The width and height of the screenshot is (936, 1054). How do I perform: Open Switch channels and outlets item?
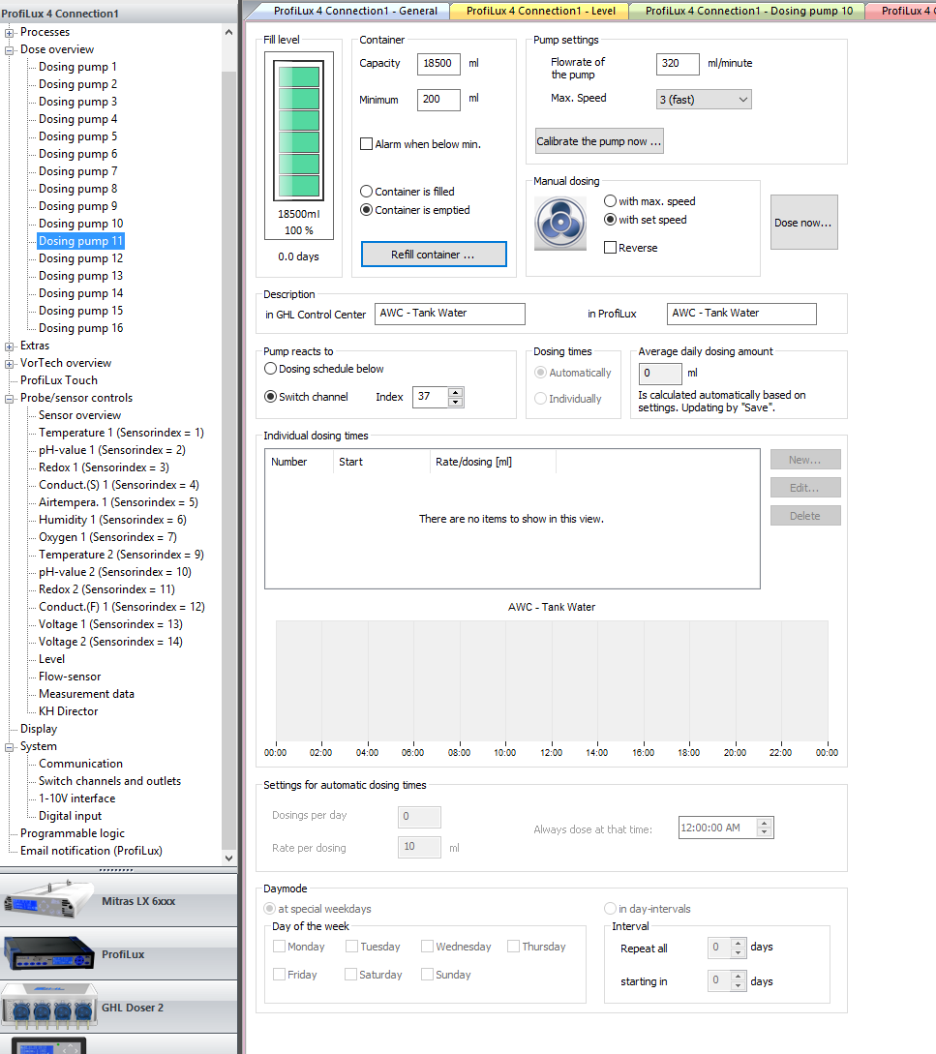109,781
